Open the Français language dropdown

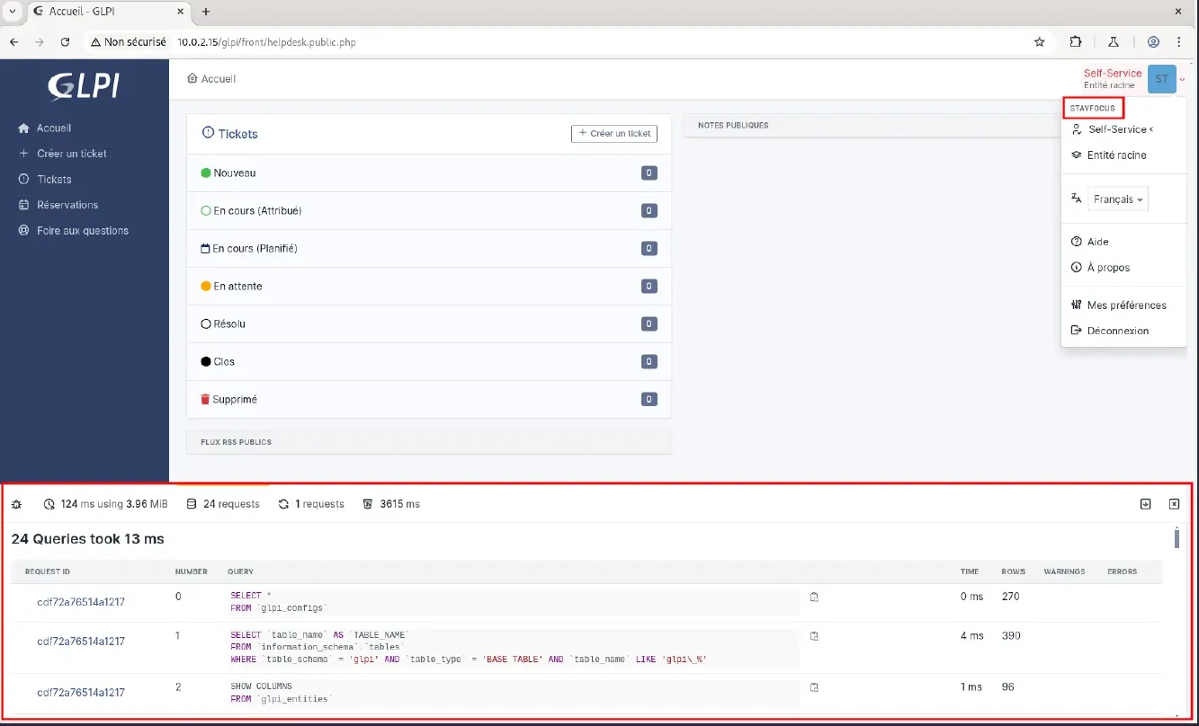(1118, 199)
